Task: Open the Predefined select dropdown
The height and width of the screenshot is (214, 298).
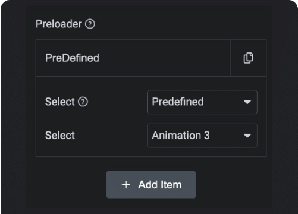Action: (202, 102)
